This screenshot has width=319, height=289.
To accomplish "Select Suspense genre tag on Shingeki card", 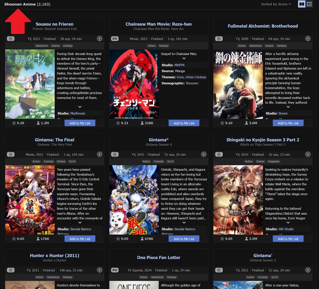I will point(274,161).
